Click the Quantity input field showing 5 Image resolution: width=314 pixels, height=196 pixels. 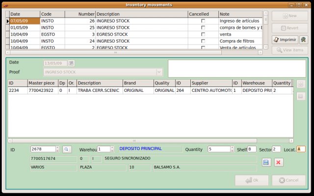click(x=219, y=149)
